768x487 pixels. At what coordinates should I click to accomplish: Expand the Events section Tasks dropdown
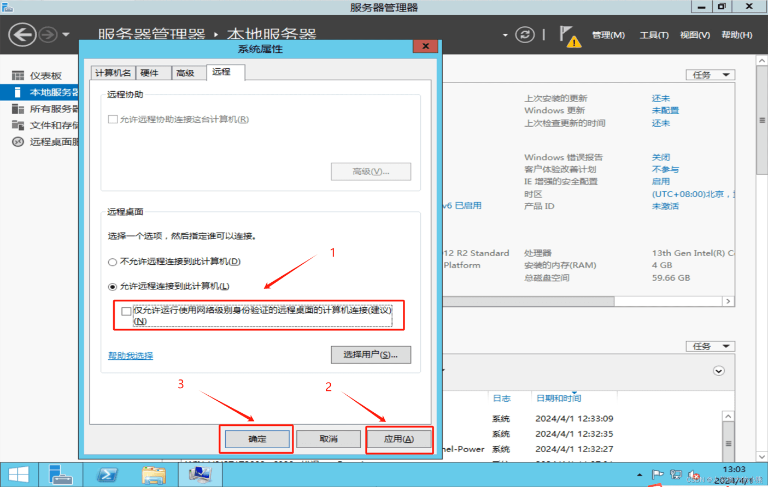pos(710,346)
